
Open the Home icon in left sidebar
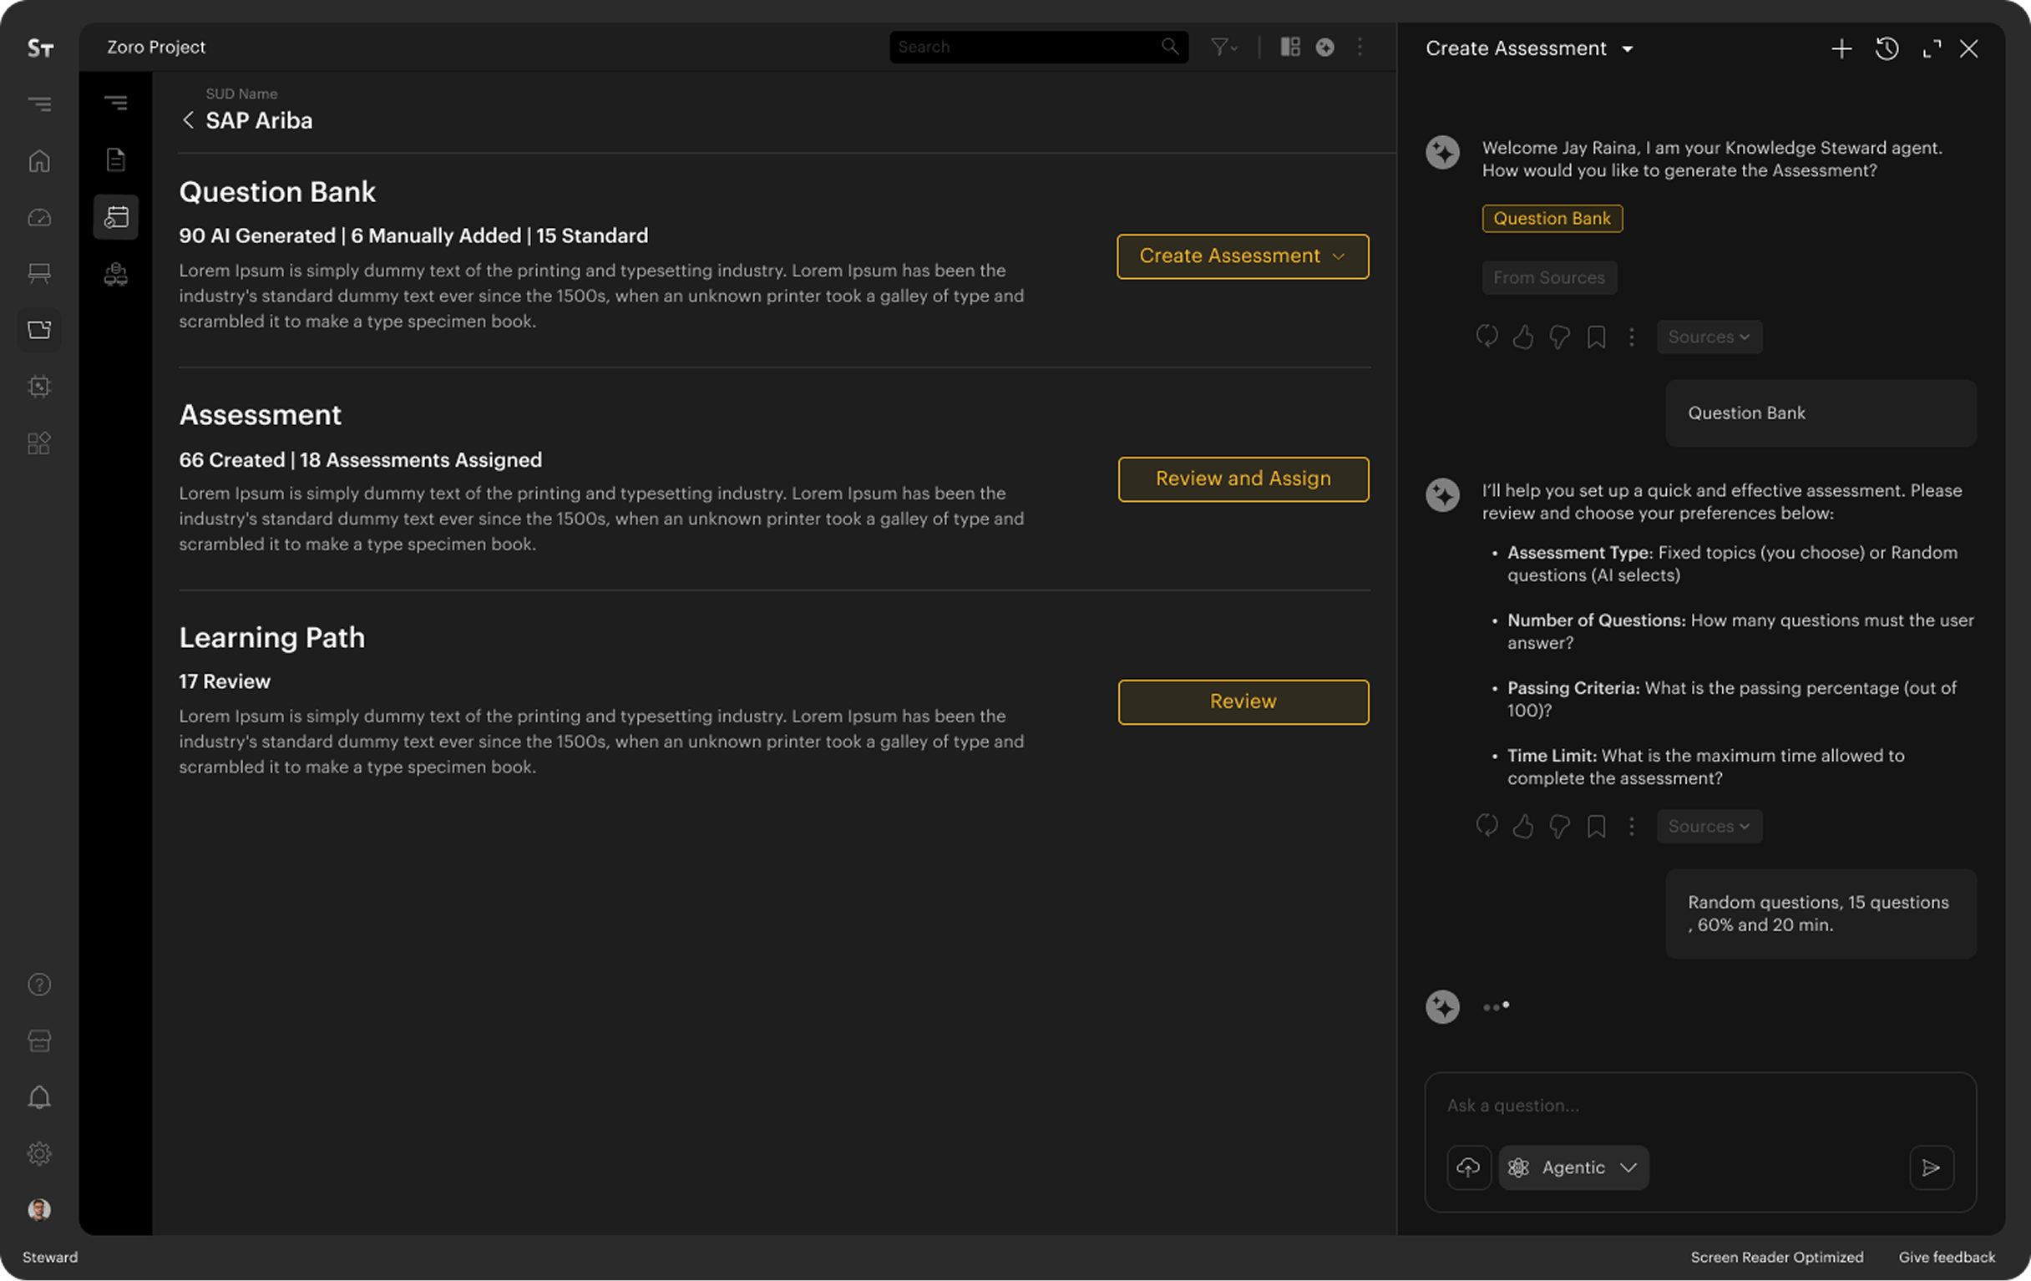39,160
